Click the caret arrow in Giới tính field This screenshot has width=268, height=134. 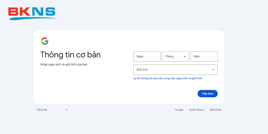click(x=213, y=70)
